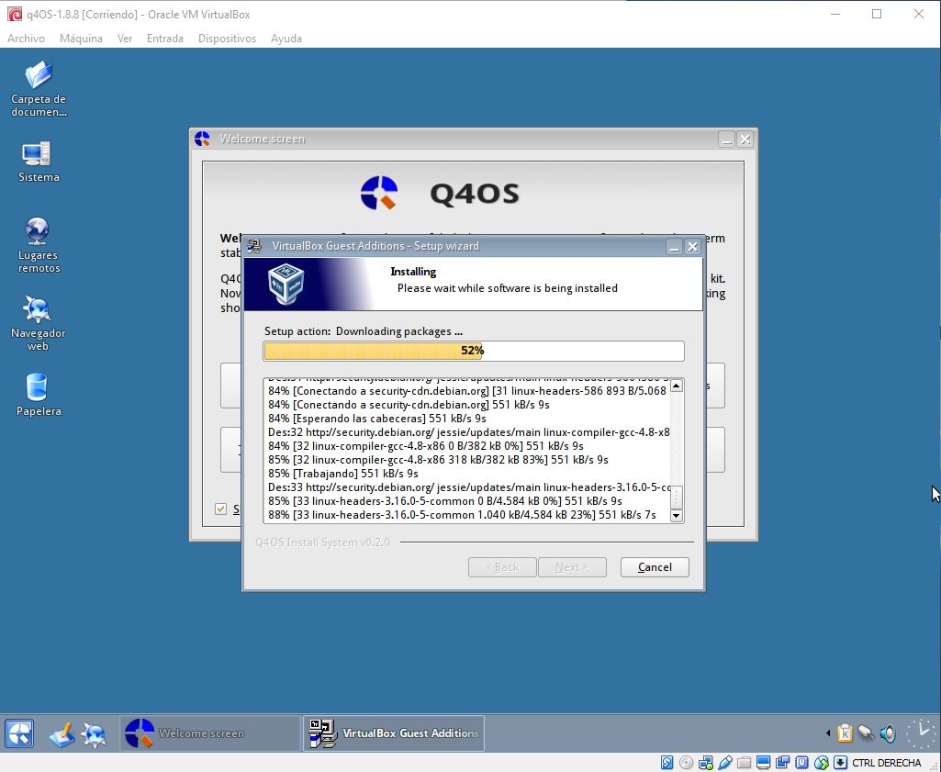This screenshot has width=941, height=772.
Task: Click the Cancel button in Setup wizard
Action: [655, 567]
